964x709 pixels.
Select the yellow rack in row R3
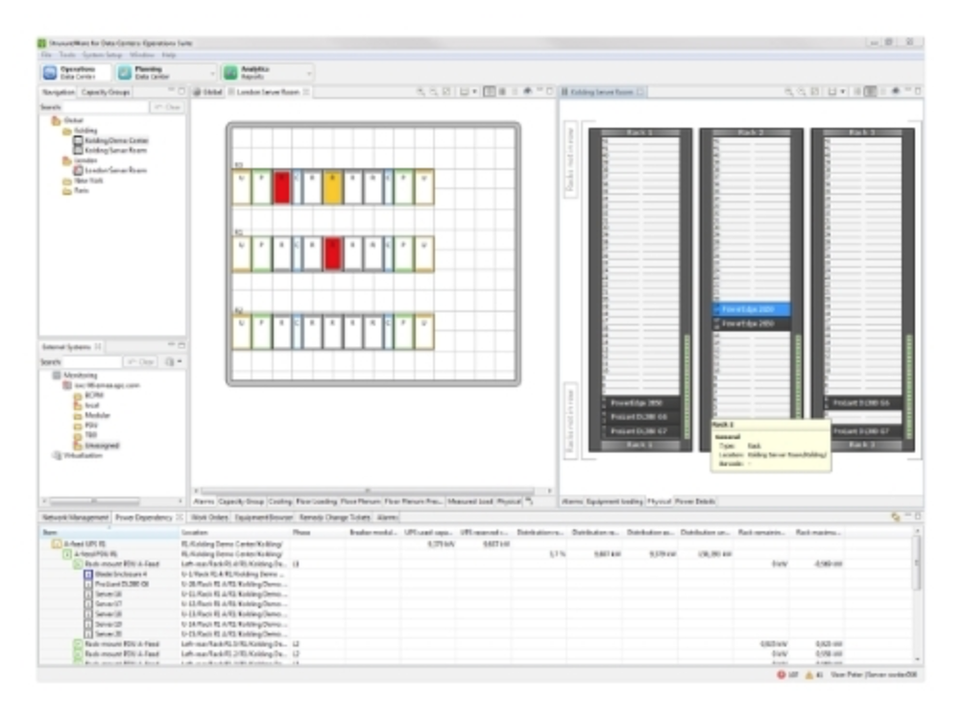click(332, 187)
